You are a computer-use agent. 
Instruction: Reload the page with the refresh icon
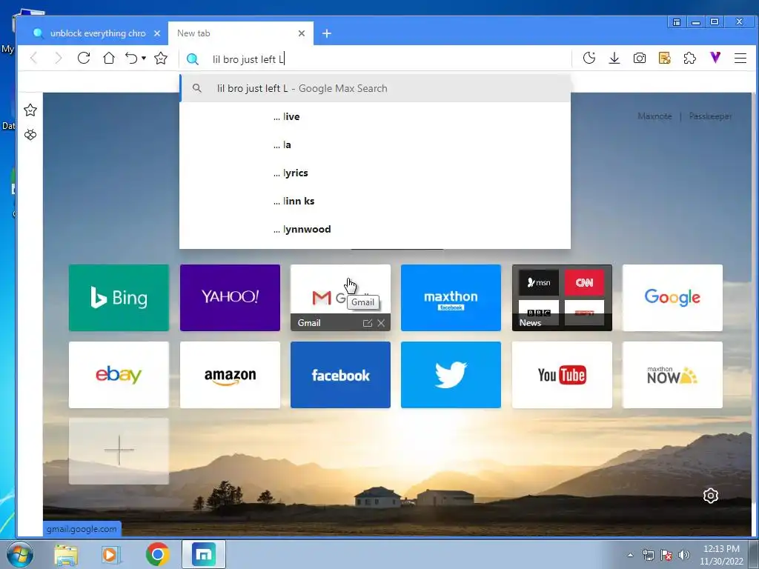[84, 59]
